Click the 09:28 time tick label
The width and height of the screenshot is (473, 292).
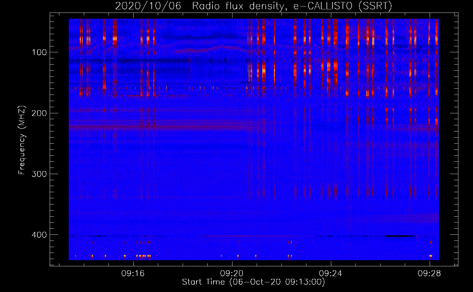coord(429,274)
